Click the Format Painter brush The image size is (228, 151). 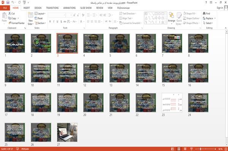[x=10, y=23]
